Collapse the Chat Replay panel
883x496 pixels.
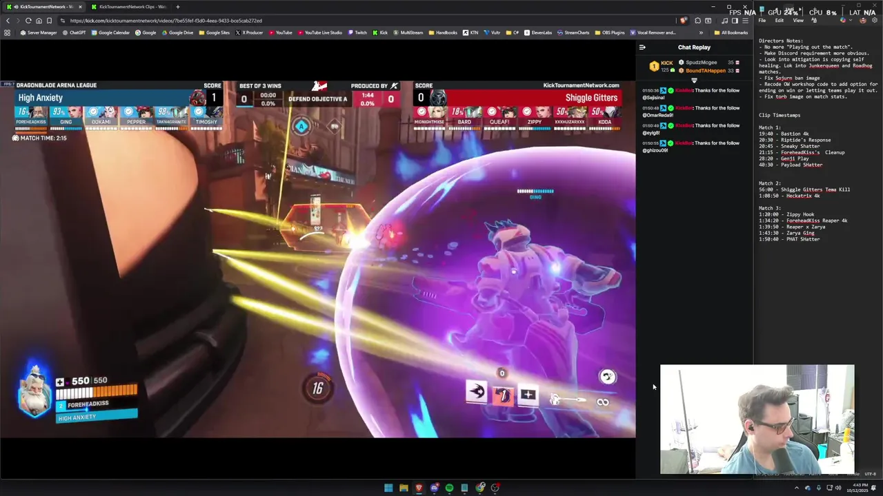[x=642, y=48]
